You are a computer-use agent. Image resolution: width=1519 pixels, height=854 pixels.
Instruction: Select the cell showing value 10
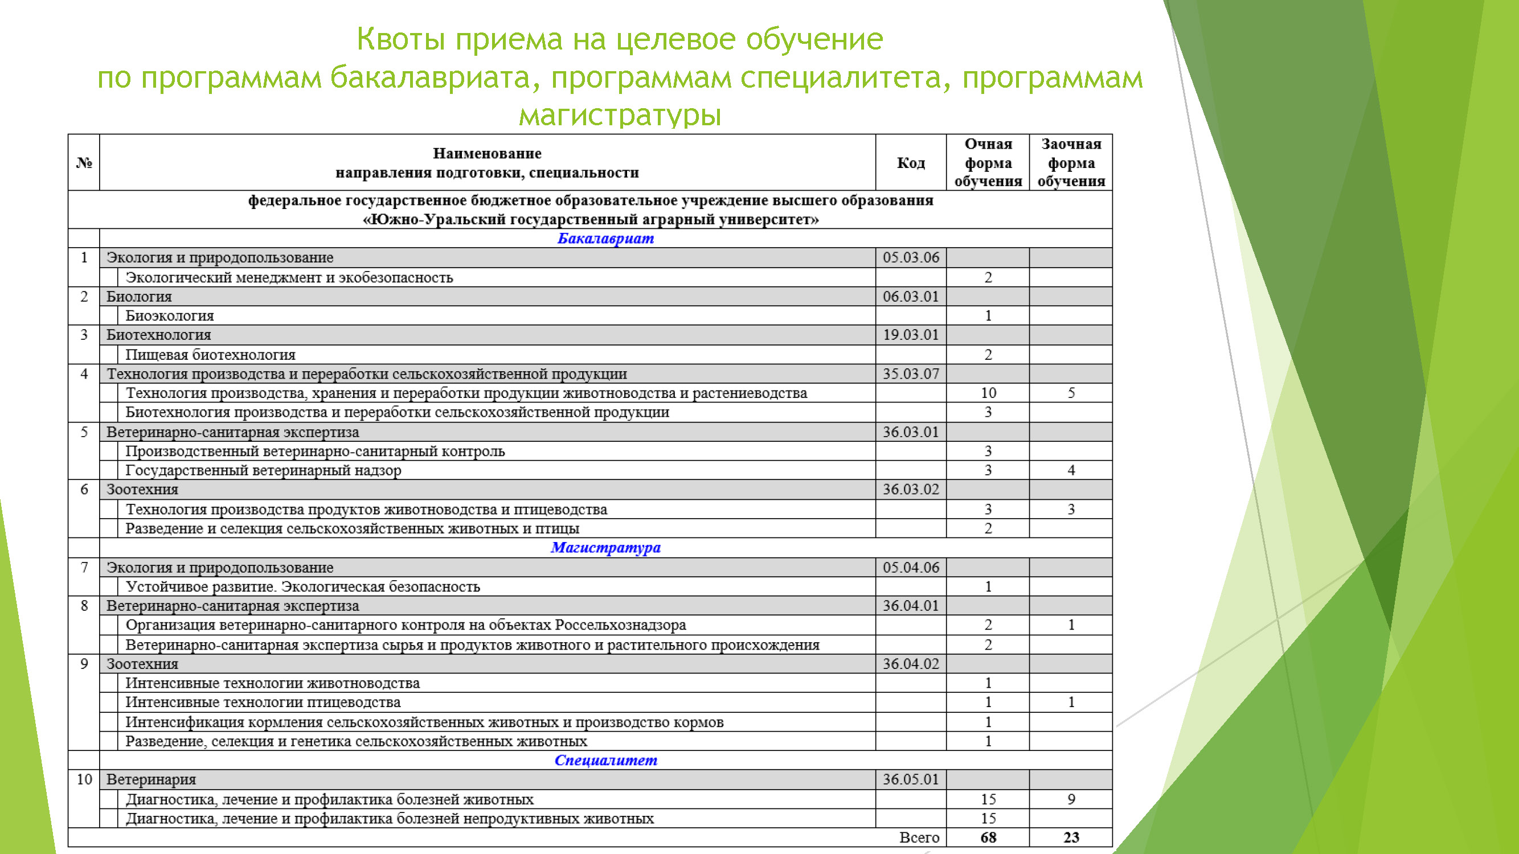(988, 393)
